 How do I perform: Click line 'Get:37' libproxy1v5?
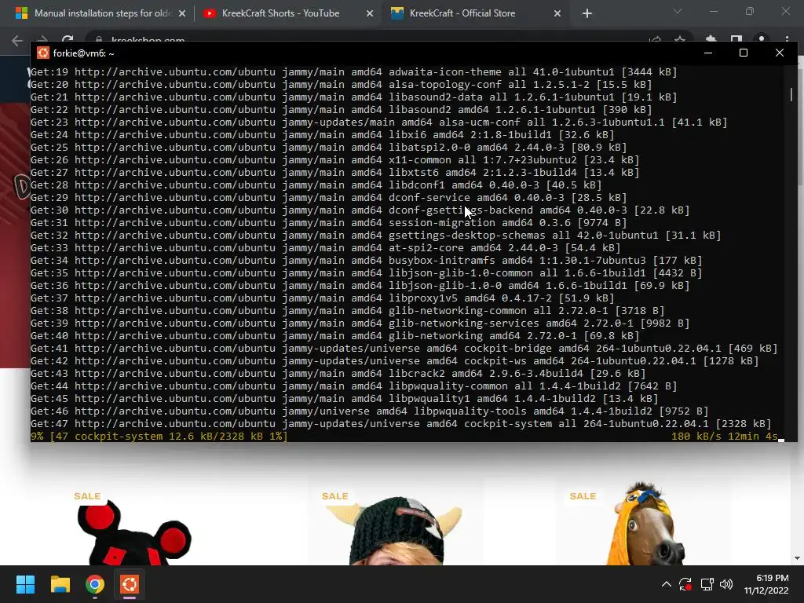(323, 298)
